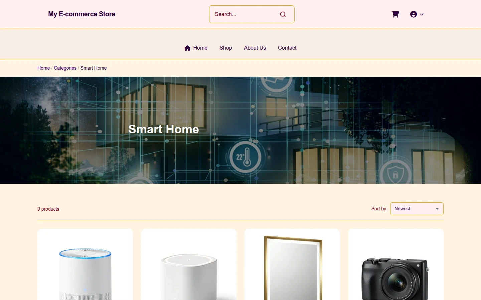Open the user account menu icon
This screenshot has height=300, width=481.
414,14
